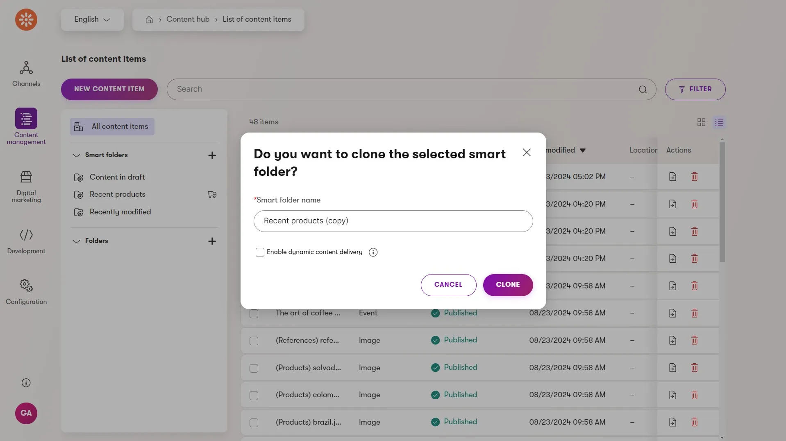This screenshot has height=441, width=786.
Task: Go to home via breadcrumb icon
Action: [x=149, y=20]
